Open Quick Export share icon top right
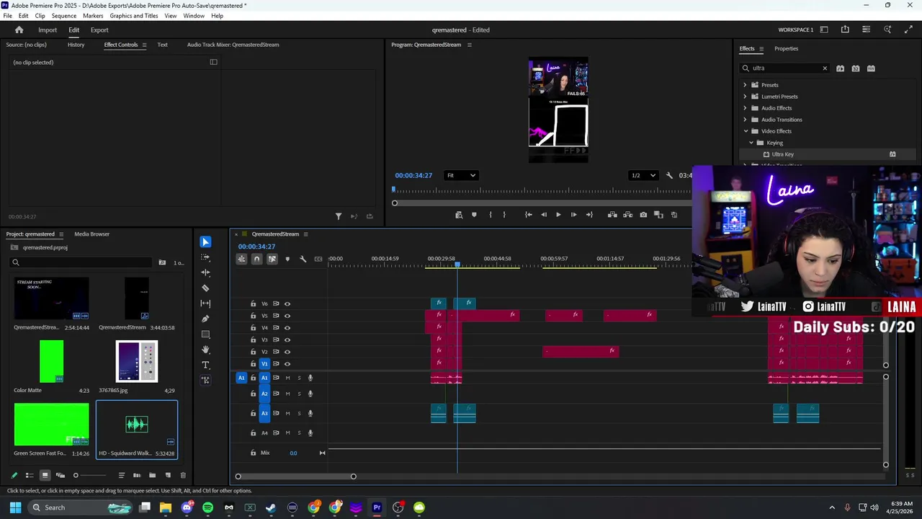This screenshot has height=519, width=922. tap(845, 30)
